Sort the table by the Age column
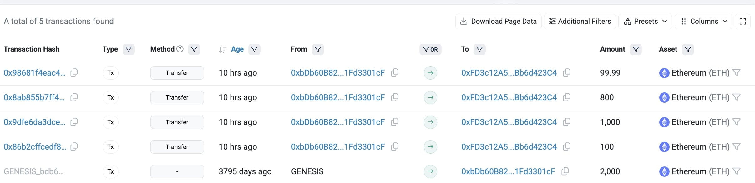755x183 pixels. 237,49
